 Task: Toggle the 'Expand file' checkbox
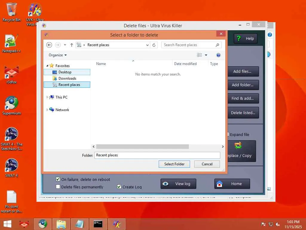[x=228, y=134]
